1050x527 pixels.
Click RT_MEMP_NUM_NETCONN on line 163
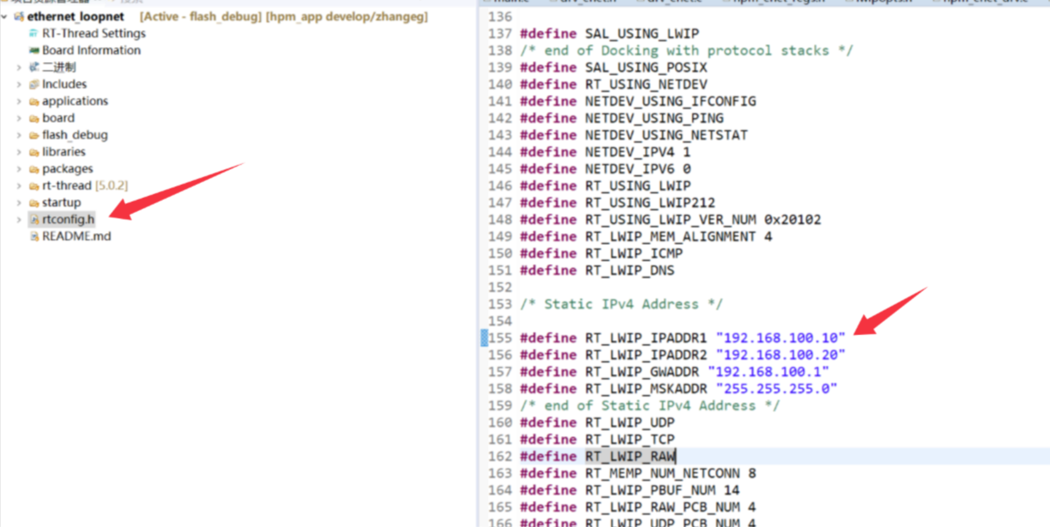pyautogui.click(x=663, y=473)
